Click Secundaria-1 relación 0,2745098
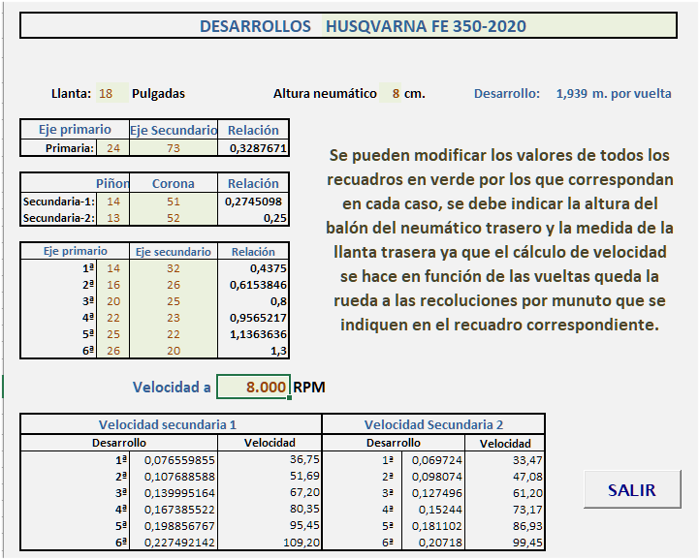This screenshot has height=559, width=699. (x=253, y=202)
